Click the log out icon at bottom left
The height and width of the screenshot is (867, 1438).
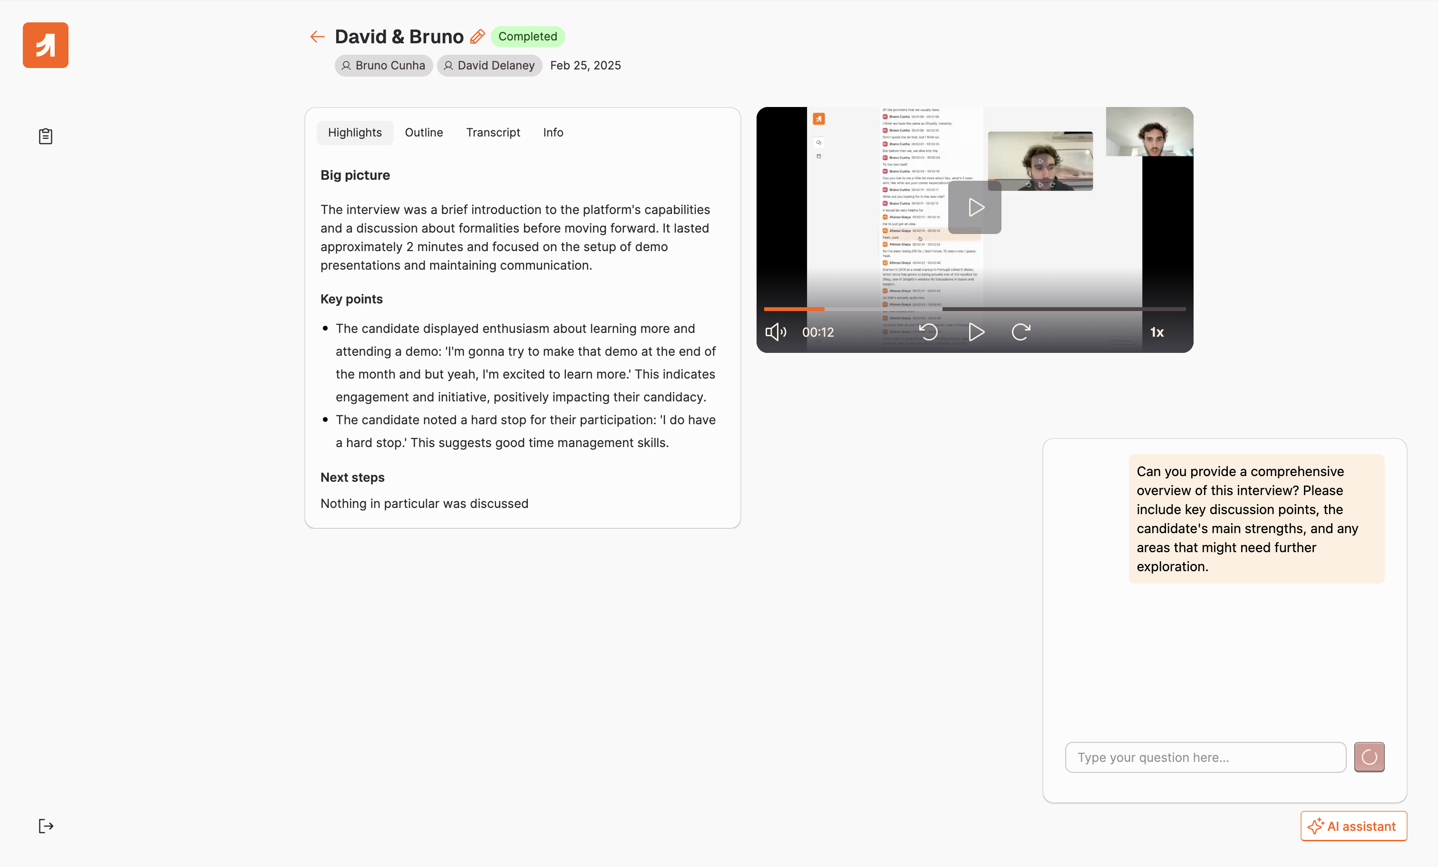46,826
